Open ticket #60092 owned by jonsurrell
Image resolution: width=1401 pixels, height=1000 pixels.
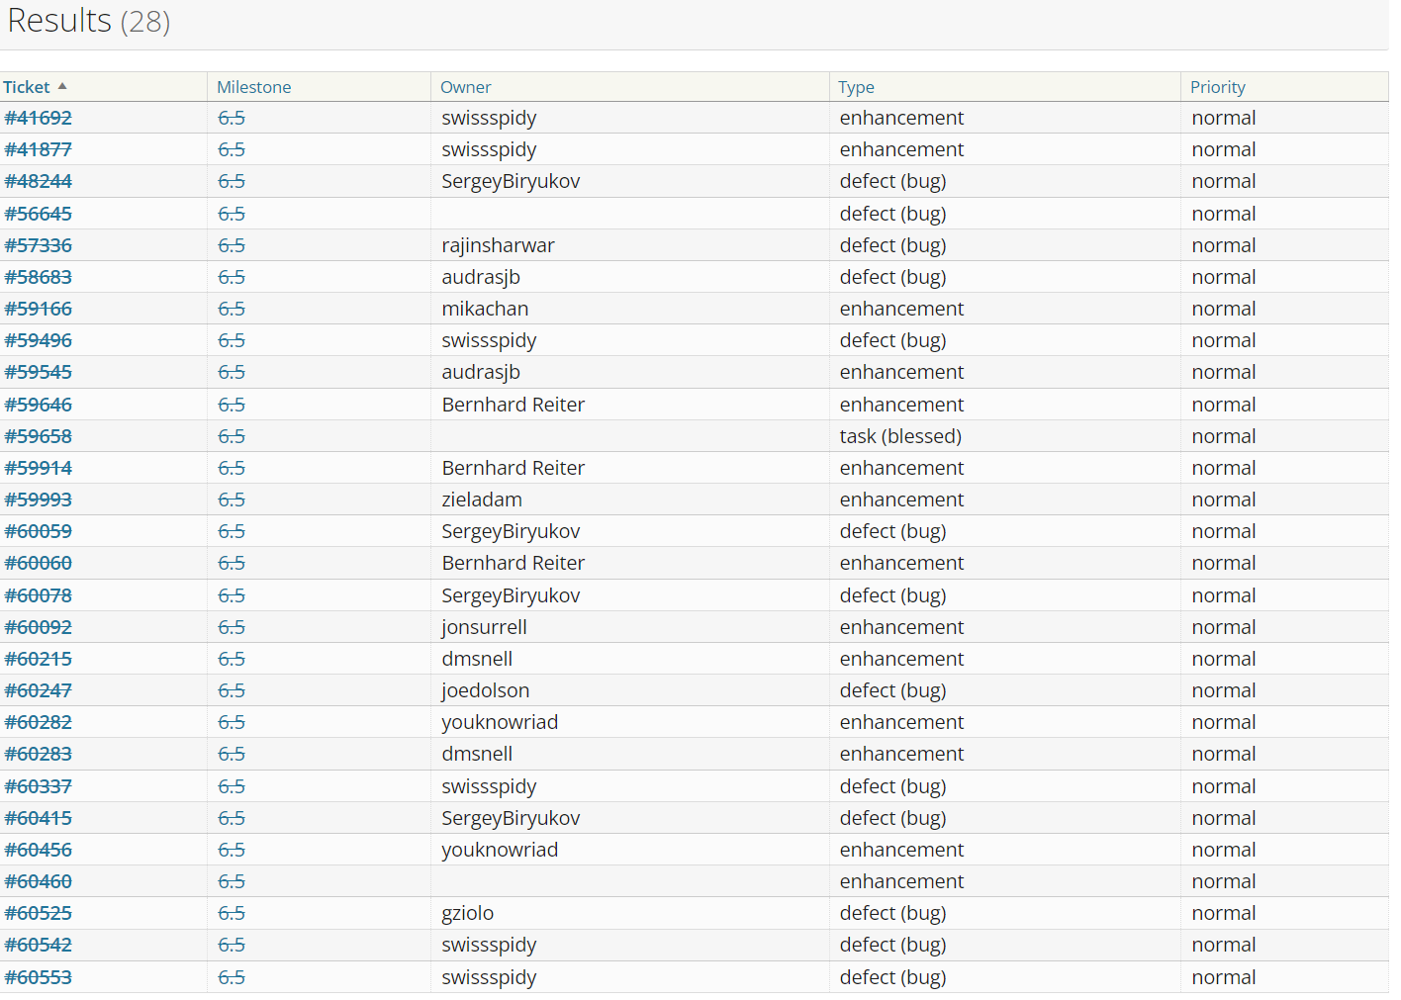click(38, 626)
